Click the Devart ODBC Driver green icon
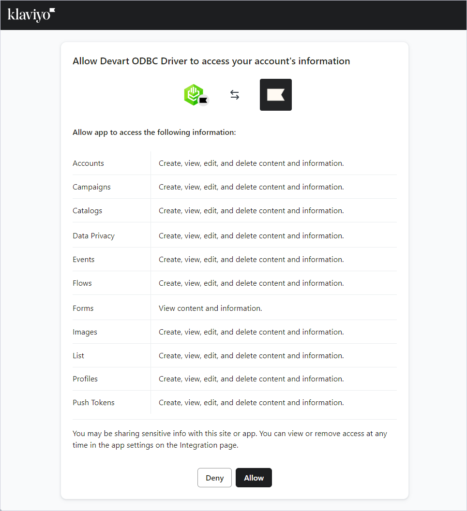 pos(194,93)
